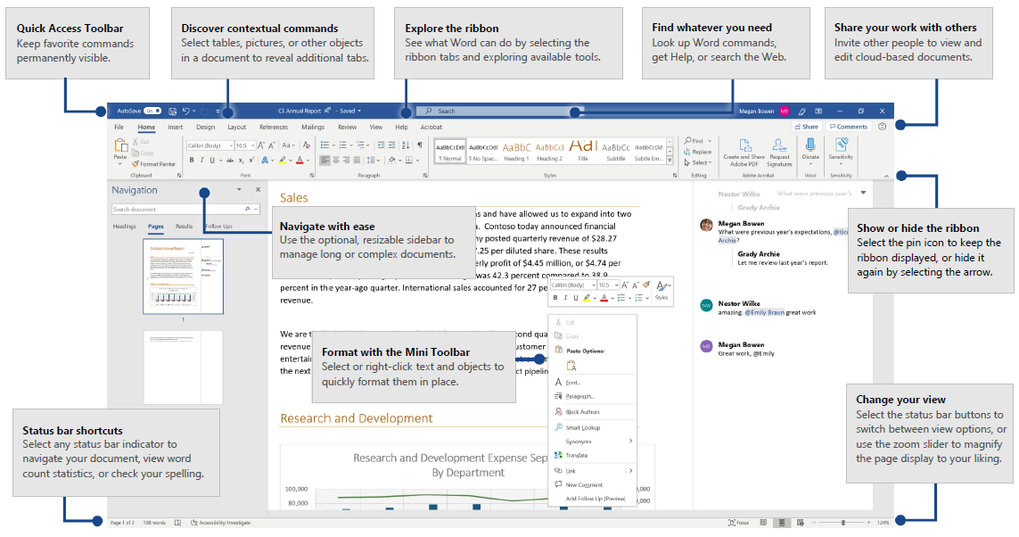This screenshot has width=1019, height=537.
Task: Click the Find button in Editing group
Action: 696,141
